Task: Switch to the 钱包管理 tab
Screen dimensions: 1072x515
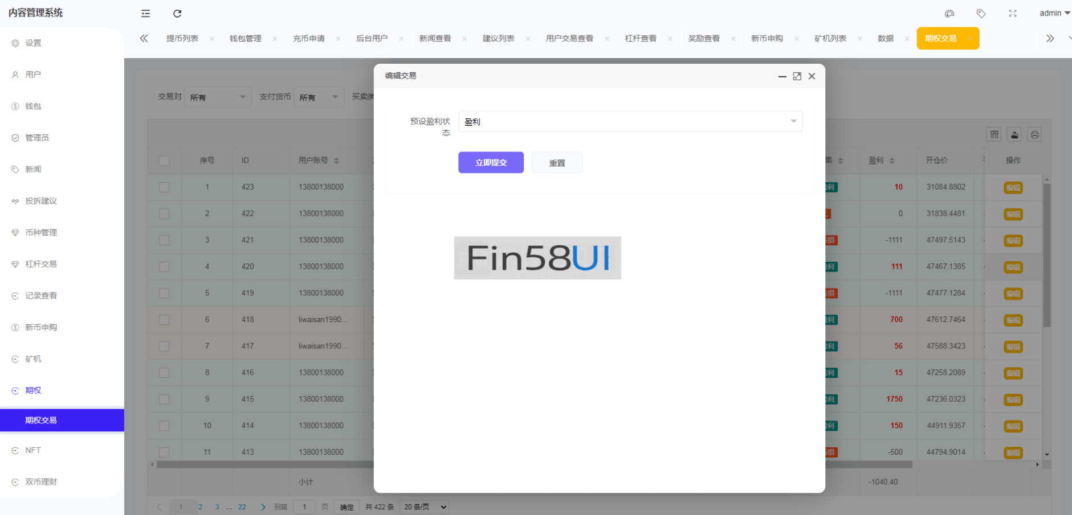Action: click(x=244, y=38)
